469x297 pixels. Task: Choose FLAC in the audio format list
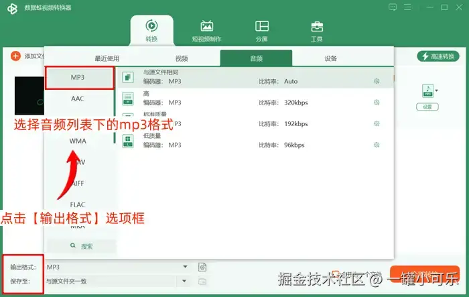click(78, 204)
